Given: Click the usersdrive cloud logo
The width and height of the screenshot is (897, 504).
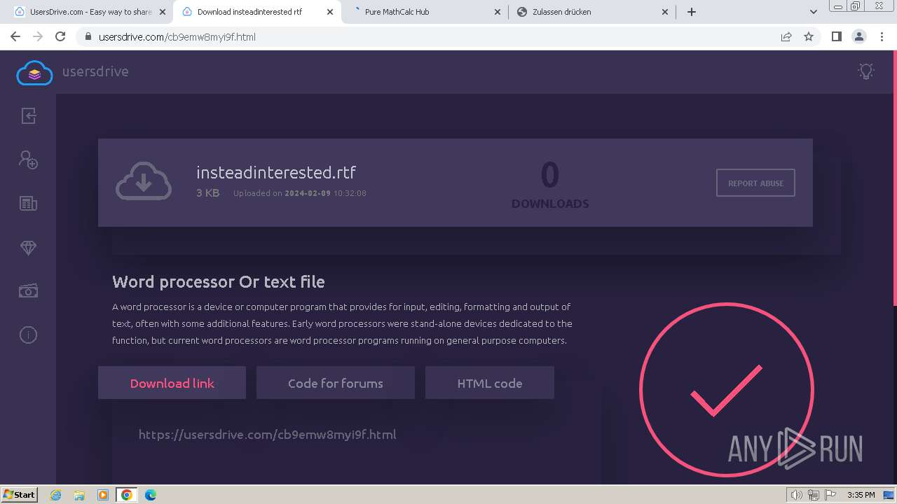Looking at the screenshot, I should [34, 72].
